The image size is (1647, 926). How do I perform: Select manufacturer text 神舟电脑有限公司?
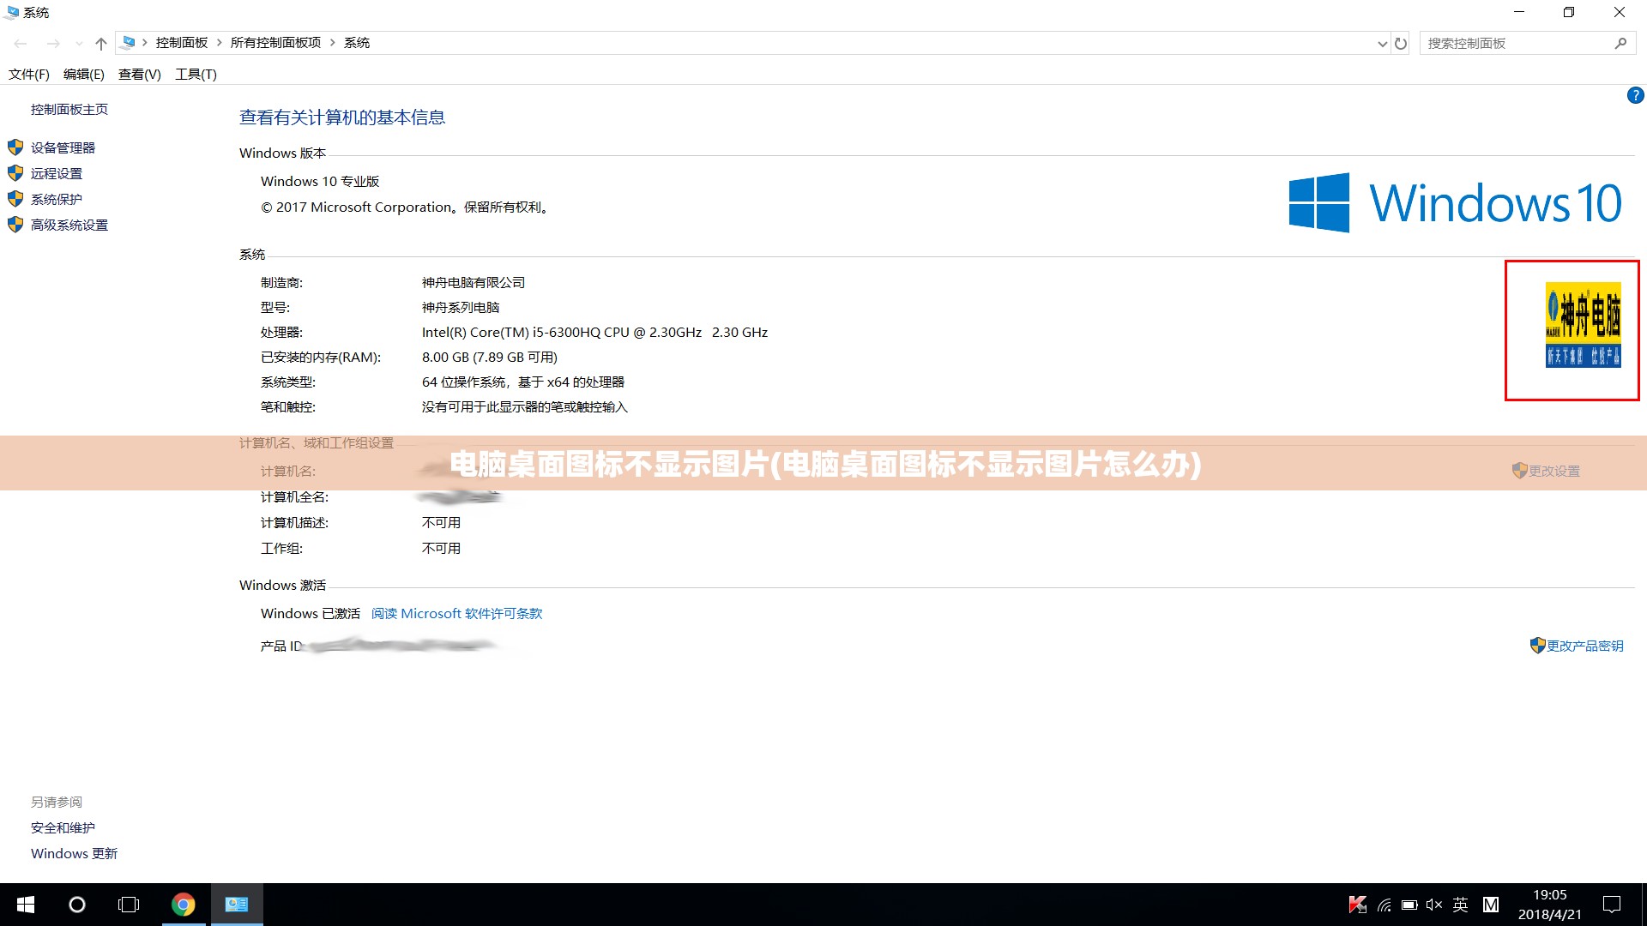click(x=474, y=283)
